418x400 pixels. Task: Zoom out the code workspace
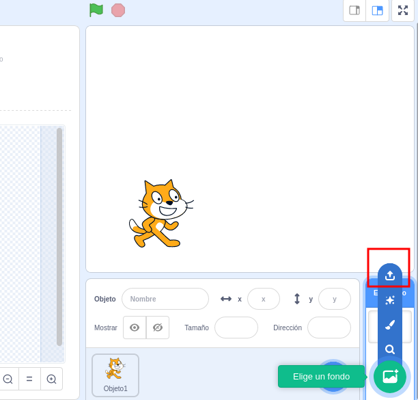click(8, 379)
